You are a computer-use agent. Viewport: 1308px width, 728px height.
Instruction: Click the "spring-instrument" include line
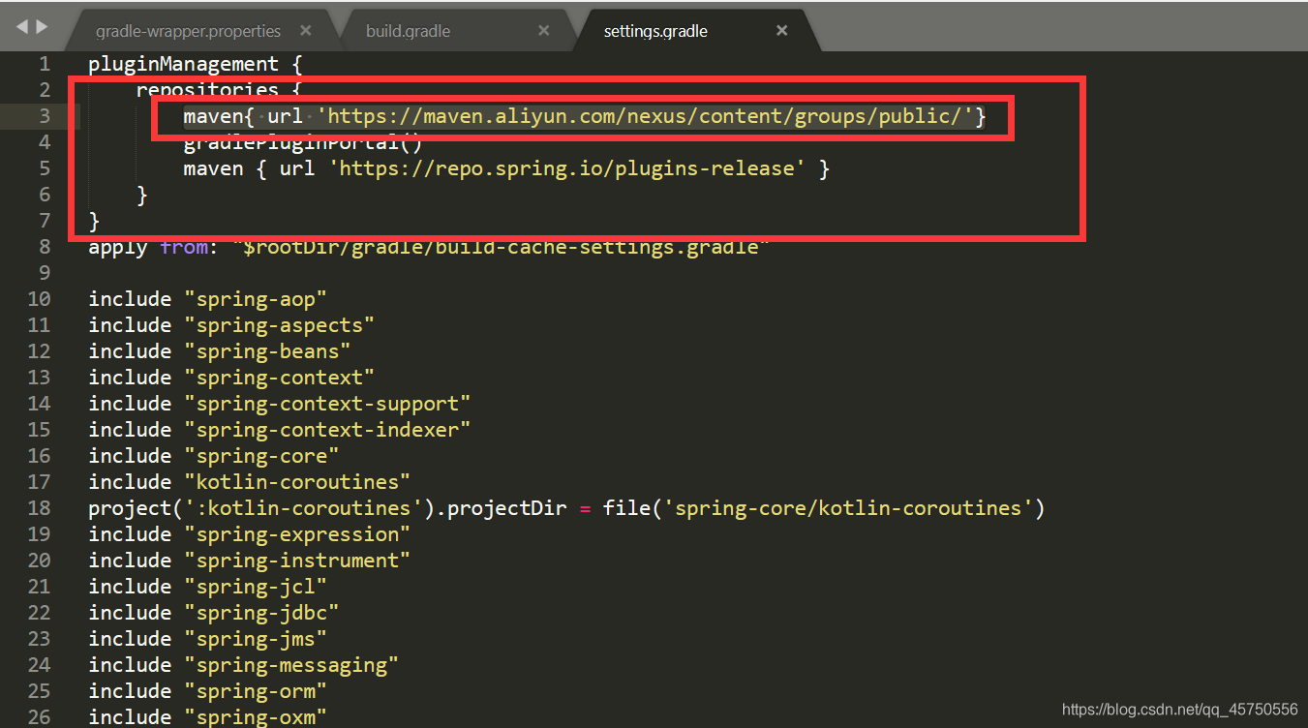point(250,561)
